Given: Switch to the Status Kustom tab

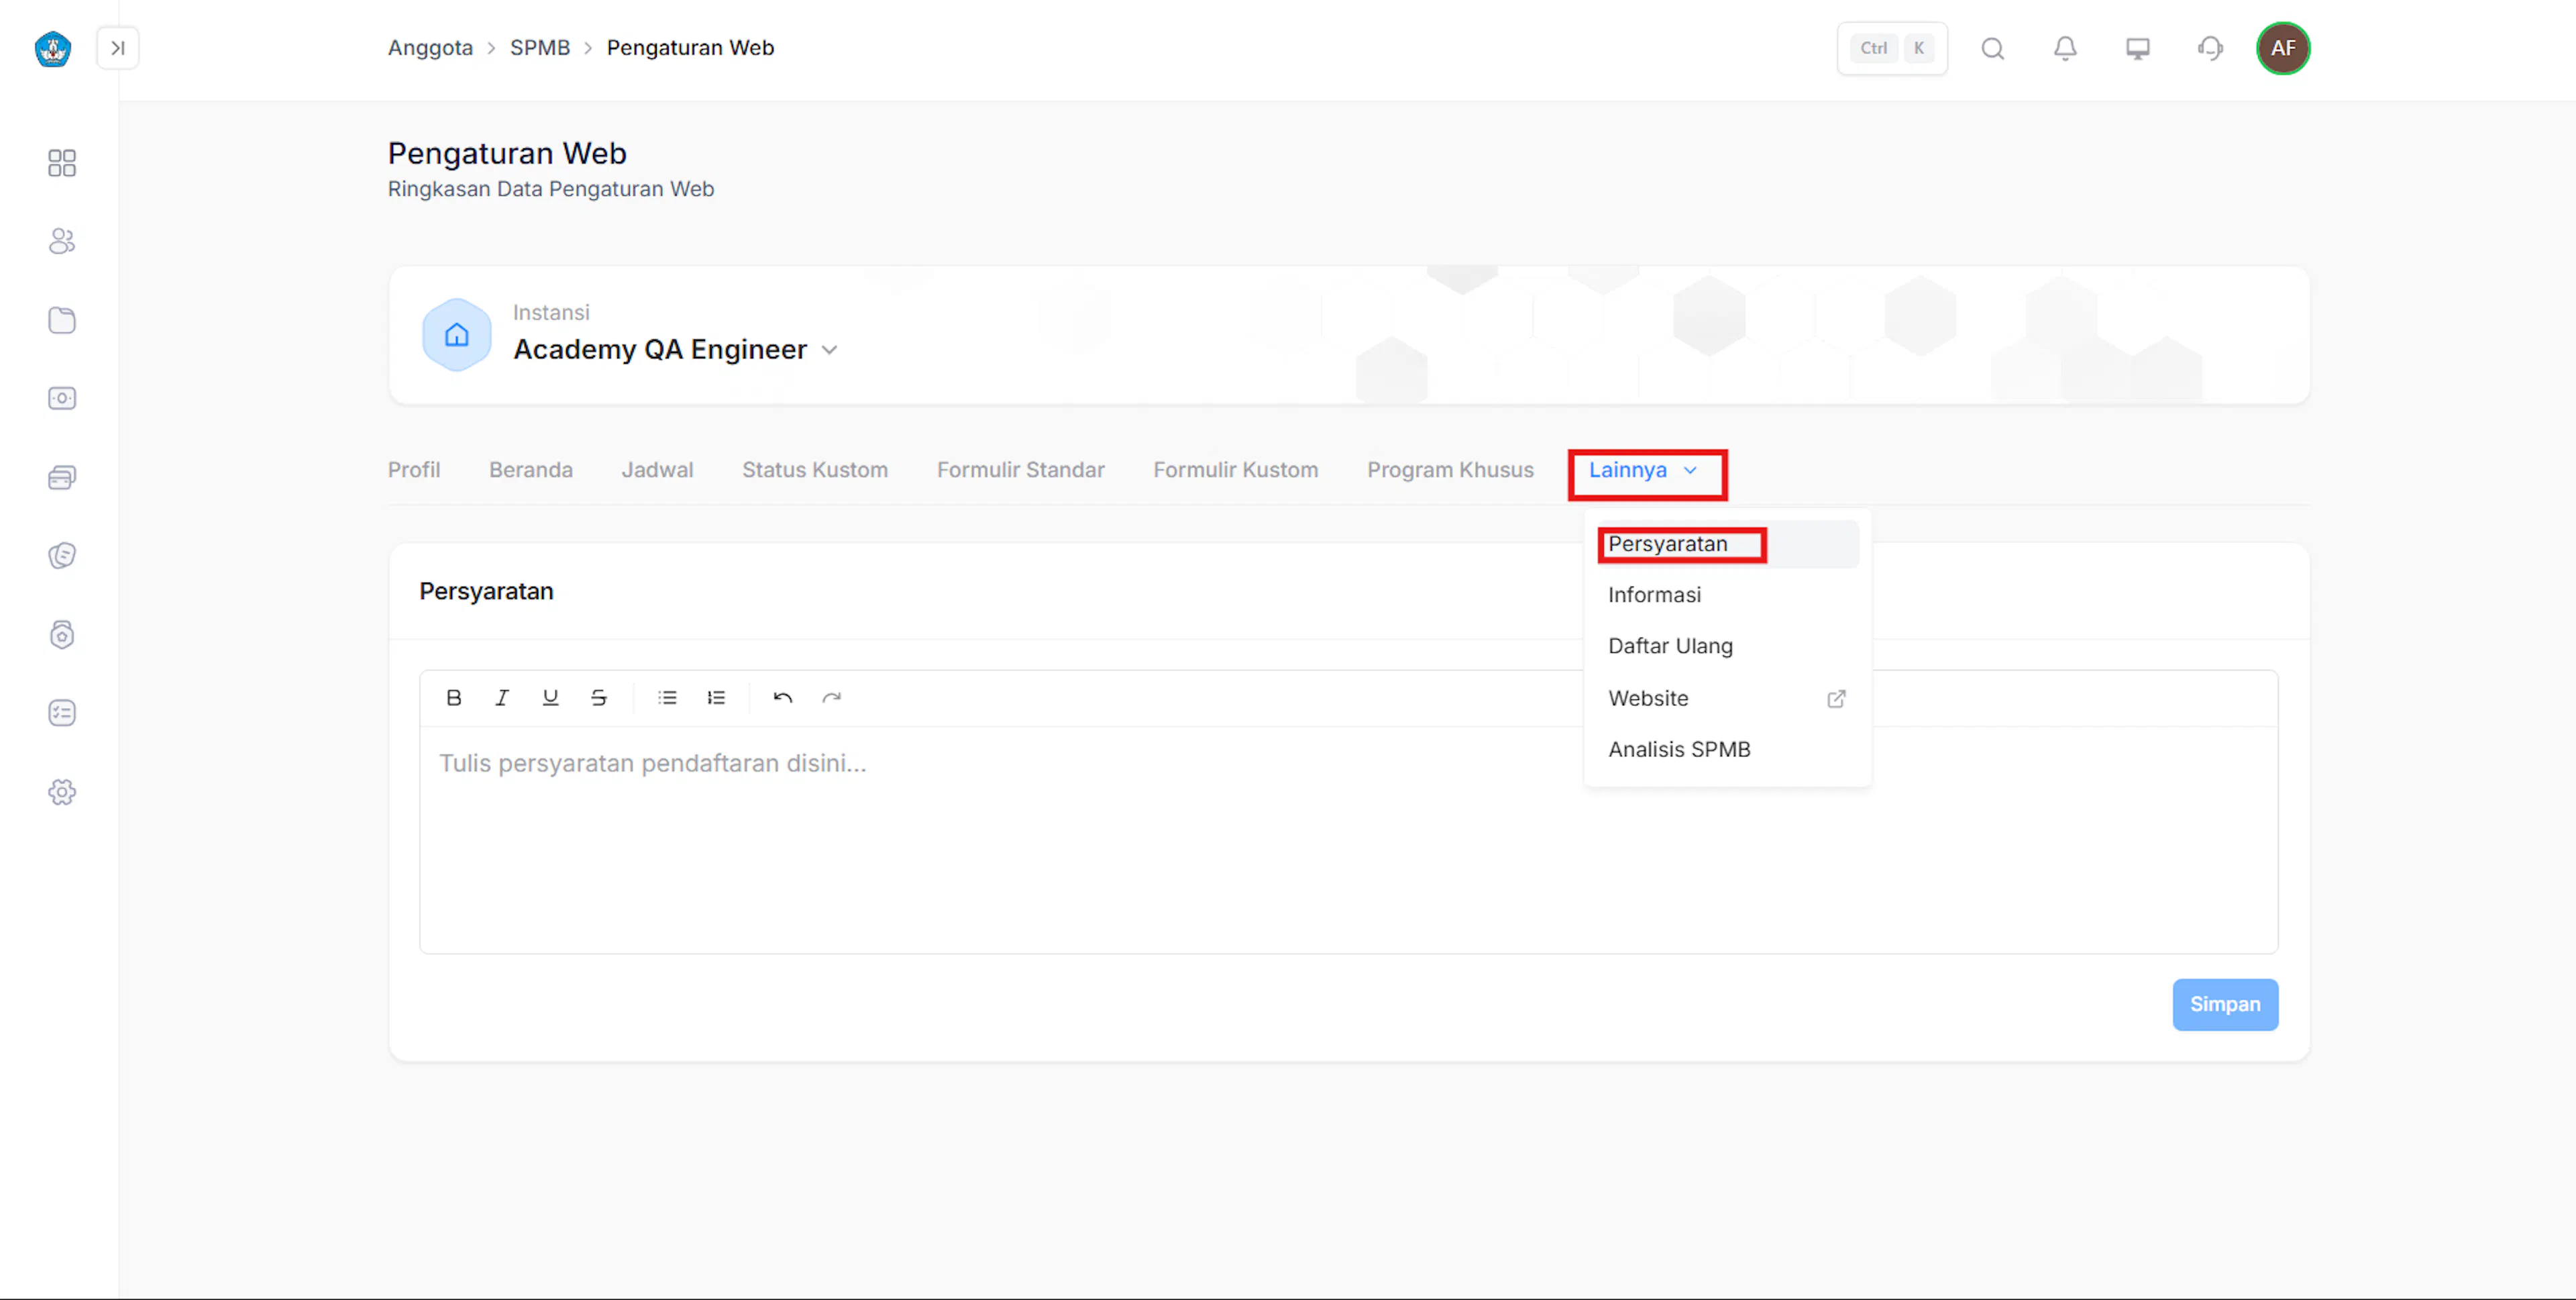Looking at the screenshot, I should 815,470.
